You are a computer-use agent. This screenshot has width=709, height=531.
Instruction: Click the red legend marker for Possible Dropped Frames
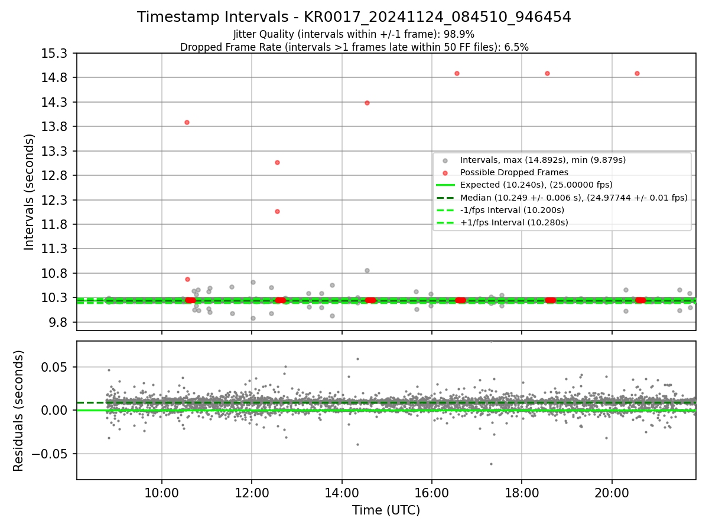coord(445,173)
